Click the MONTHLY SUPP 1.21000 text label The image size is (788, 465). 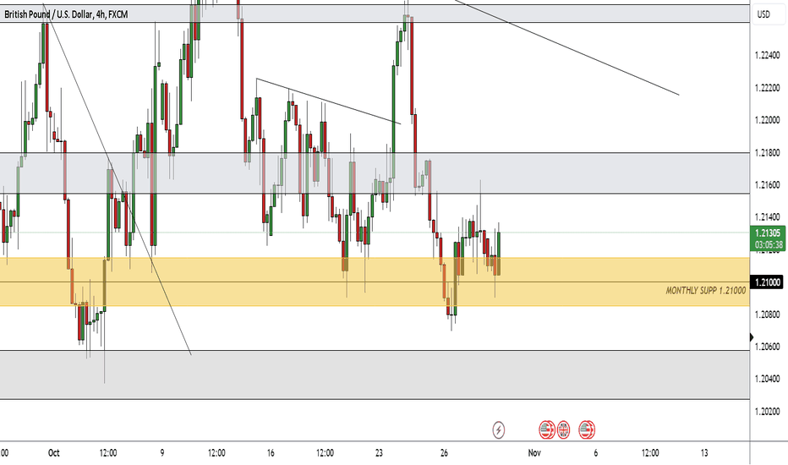tap(706, 291)
